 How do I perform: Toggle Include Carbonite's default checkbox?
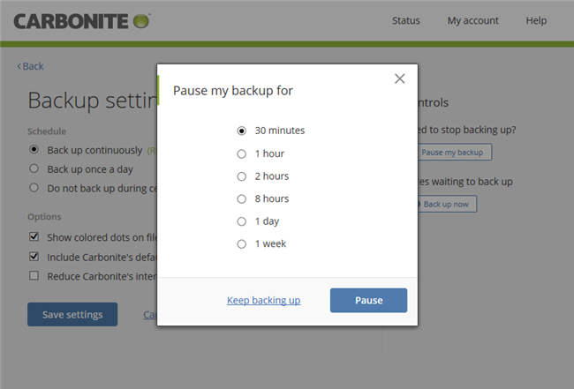34,257
